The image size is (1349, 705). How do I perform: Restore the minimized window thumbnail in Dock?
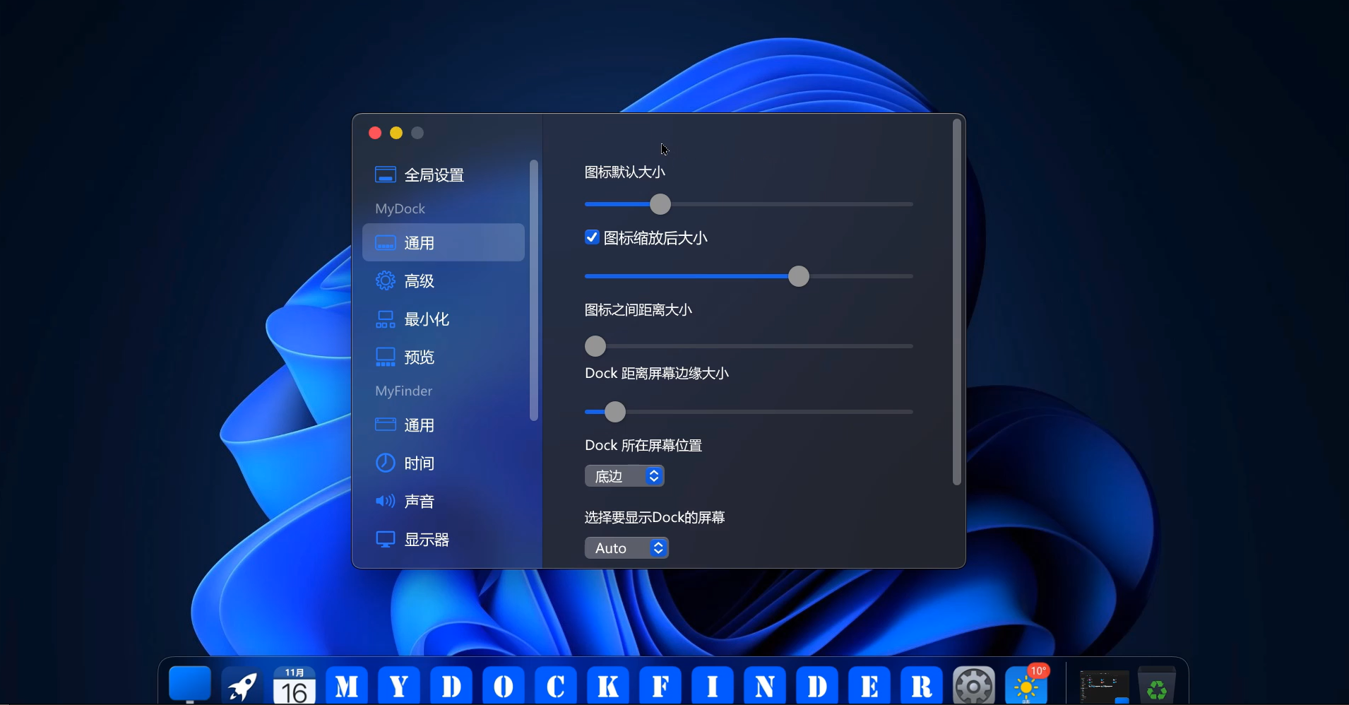tap(1104, 687)
